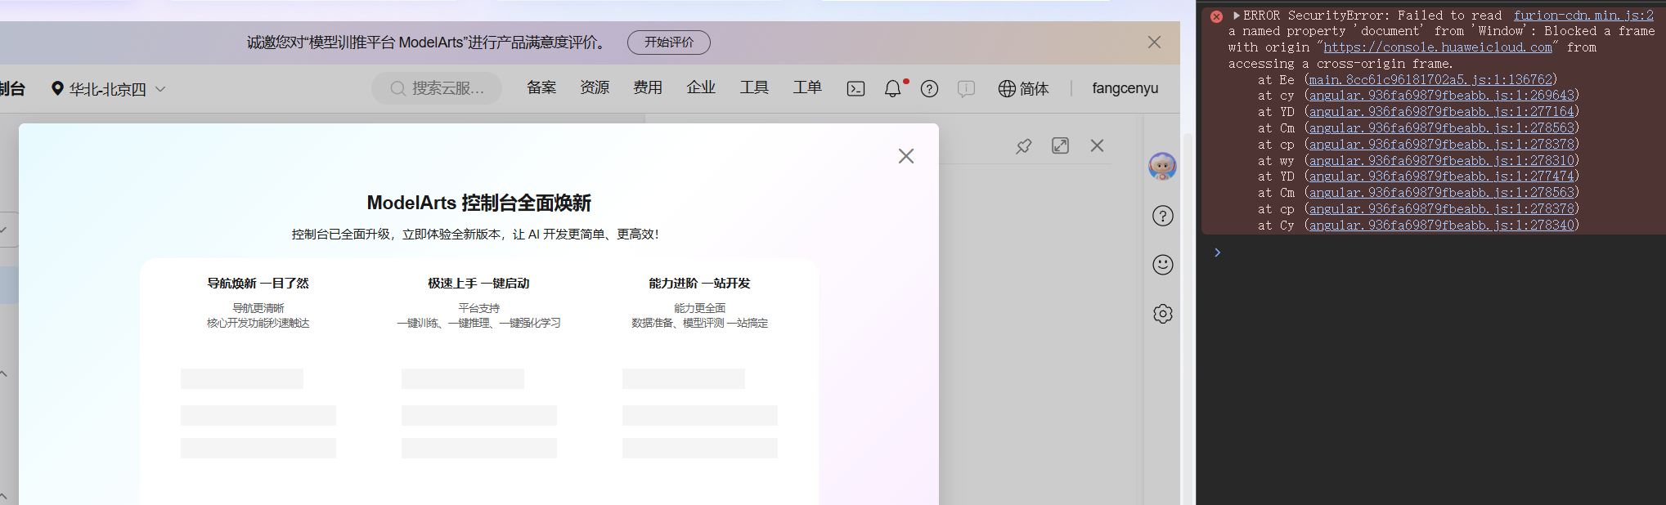Open angular js:1:278340 stack trace link

point(1441,226)
